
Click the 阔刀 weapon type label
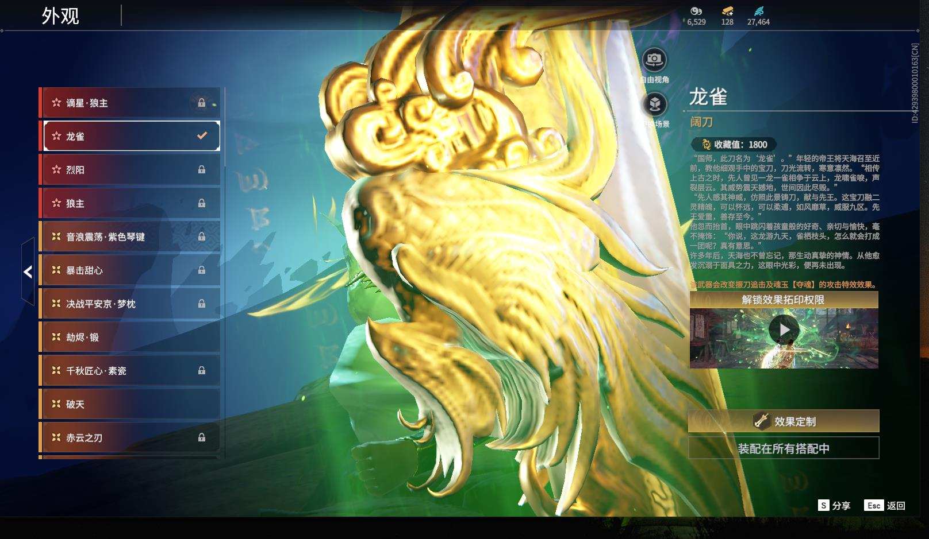coord(701,122)
